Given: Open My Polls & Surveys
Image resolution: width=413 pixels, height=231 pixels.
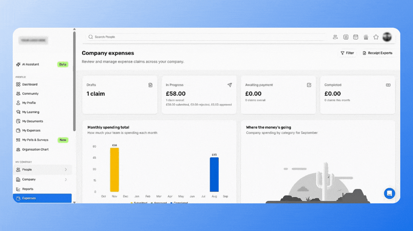Looking at the screenshot, I should tap(42, 140).
